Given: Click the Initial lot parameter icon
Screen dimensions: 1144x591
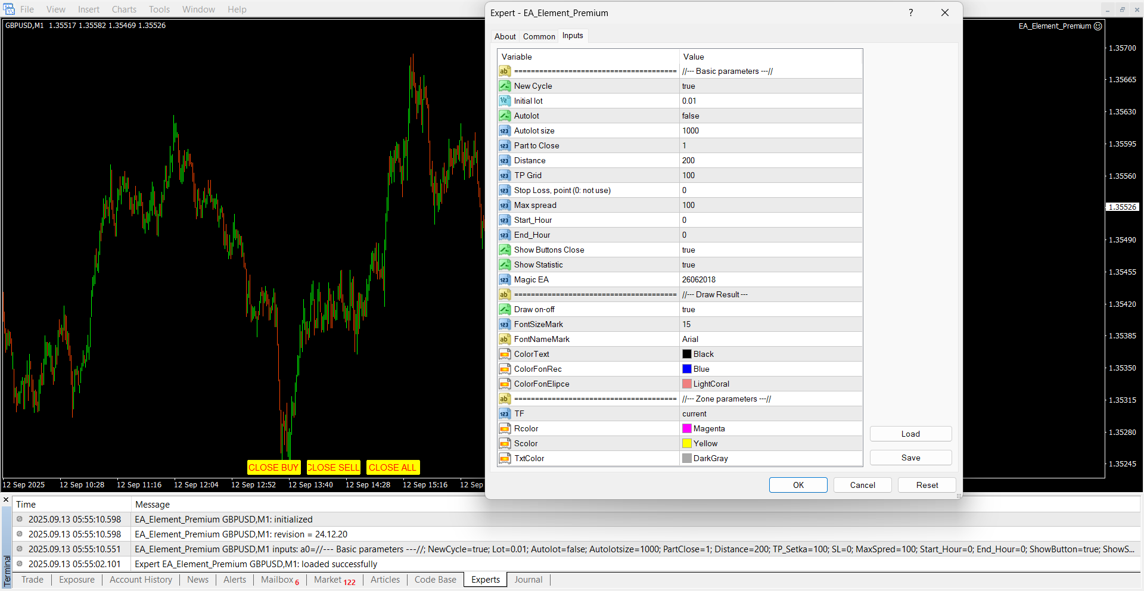Looking at the screenshot, I should [x=505, y=101].
